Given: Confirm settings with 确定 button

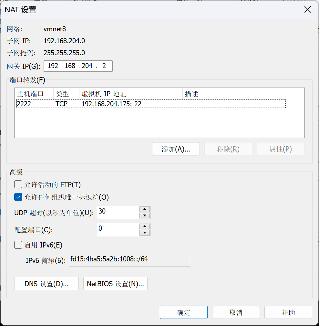Looking at the screenshot, I should pyautogui.click(x=183, y=312).
